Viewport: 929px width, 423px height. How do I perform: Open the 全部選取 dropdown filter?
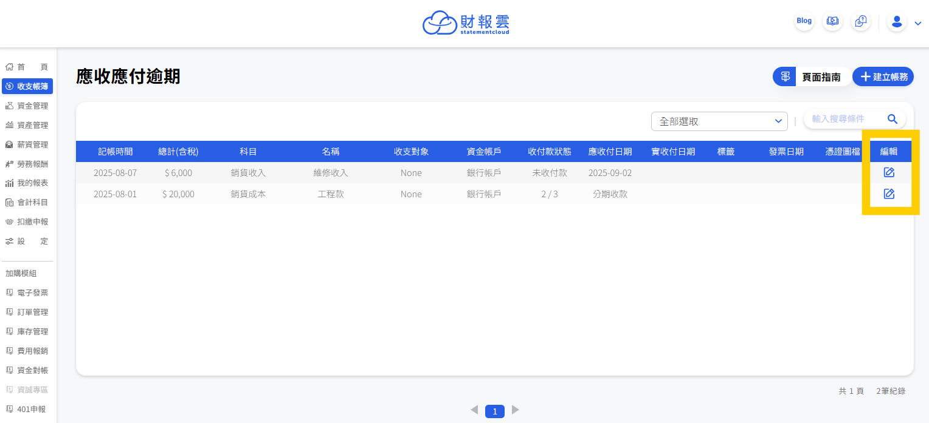pos(719,121)
